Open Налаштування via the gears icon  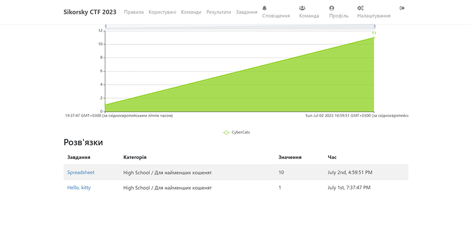click(x=360, y=8)
